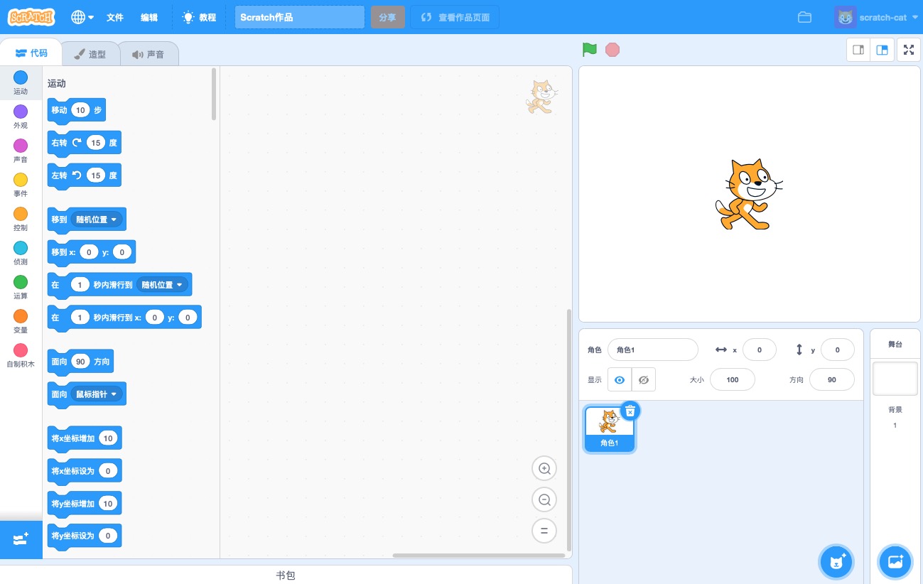
Task: Click the 移动 10 步 block
Action: pos(76,110)
